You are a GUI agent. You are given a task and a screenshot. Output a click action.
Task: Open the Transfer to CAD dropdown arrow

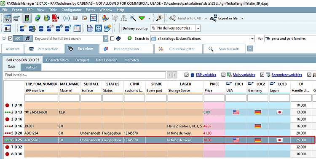click(206, 18)
